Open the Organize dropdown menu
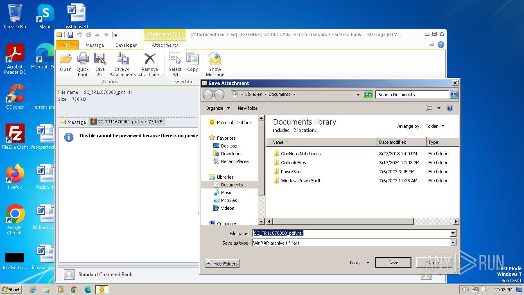 tap(217, 108)
